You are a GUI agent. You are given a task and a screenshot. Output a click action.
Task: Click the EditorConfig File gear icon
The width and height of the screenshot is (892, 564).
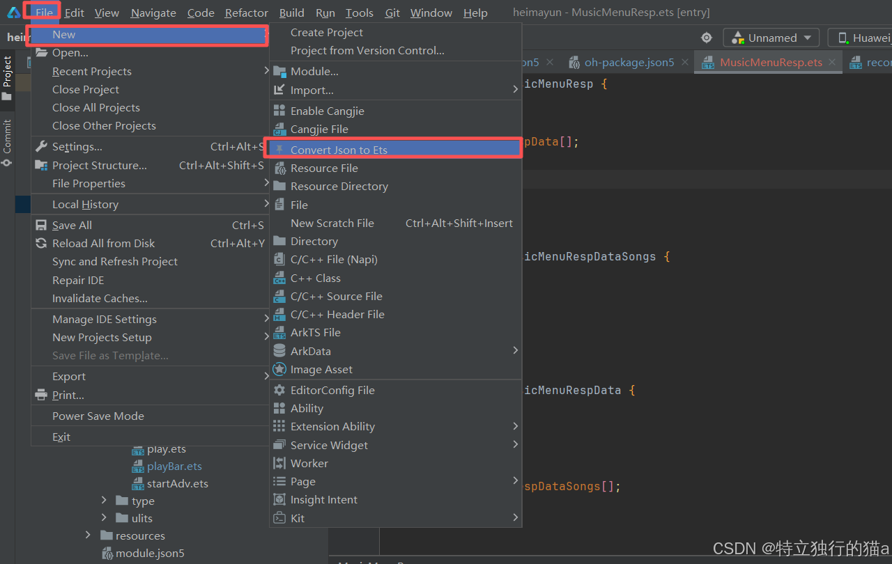279,390
